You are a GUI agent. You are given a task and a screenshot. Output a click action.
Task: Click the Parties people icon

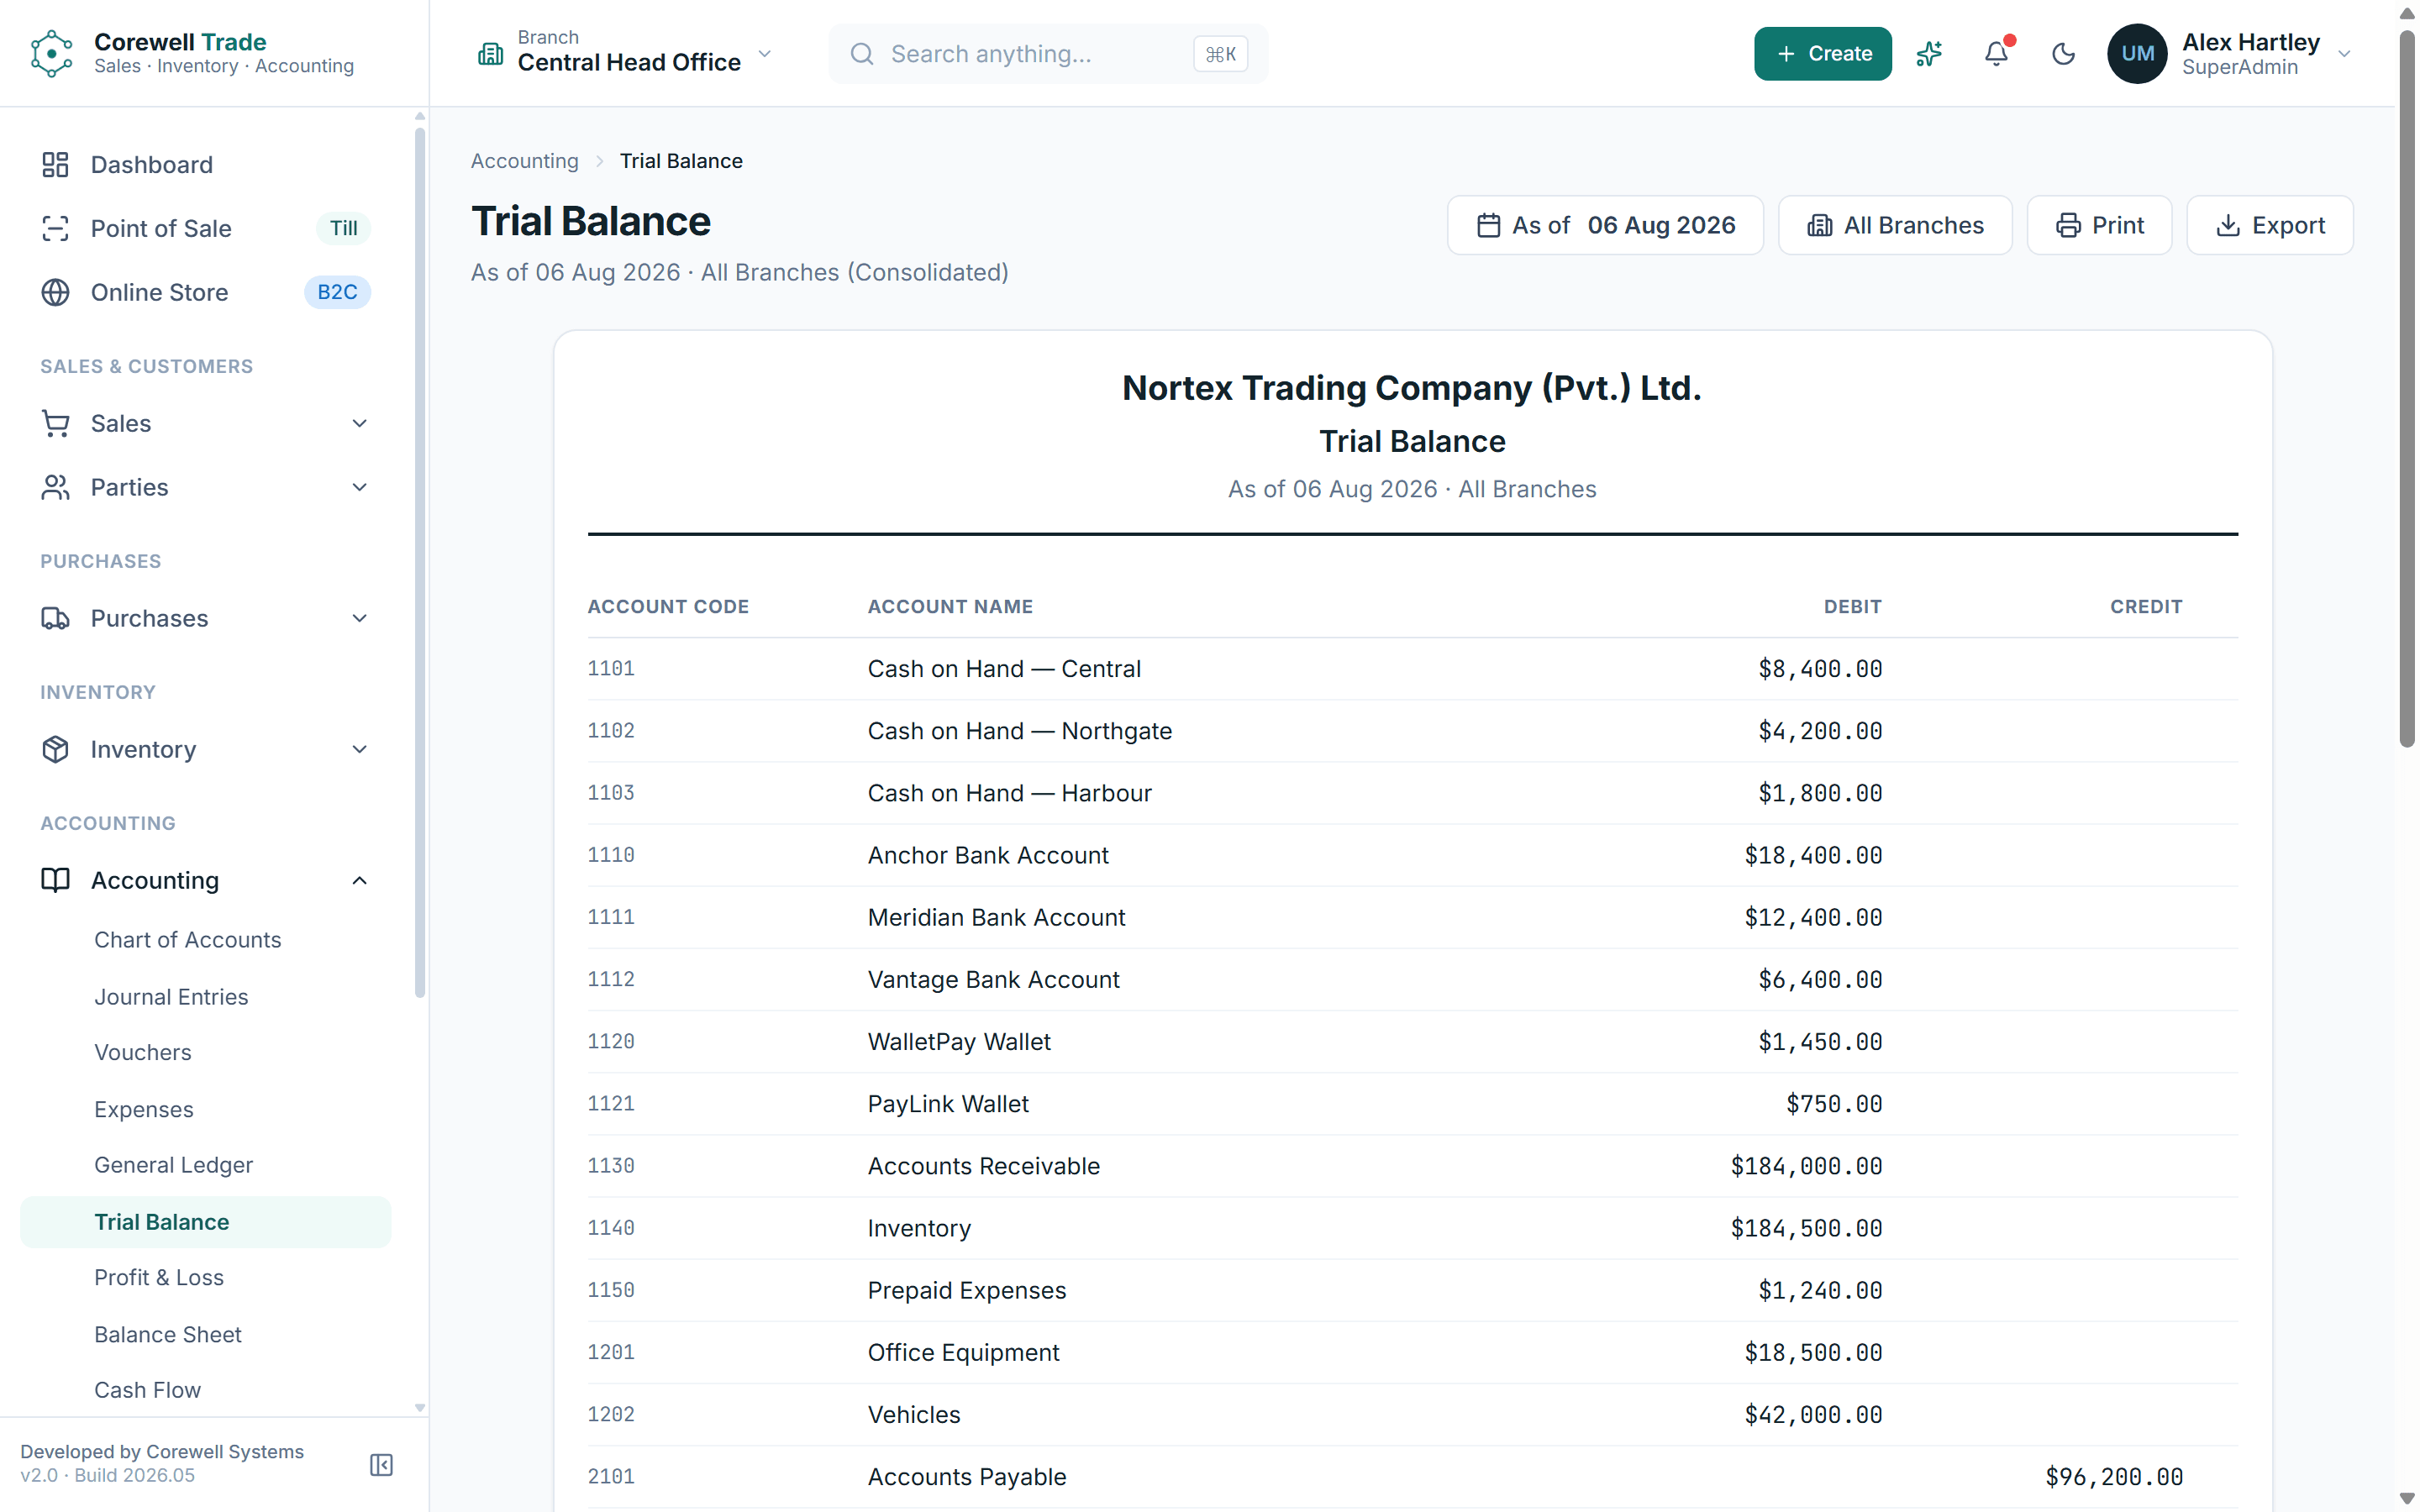(x=55, y=487)
